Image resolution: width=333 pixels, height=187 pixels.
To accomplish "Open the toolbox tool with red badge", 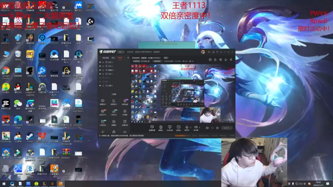I will click(102, 112).
